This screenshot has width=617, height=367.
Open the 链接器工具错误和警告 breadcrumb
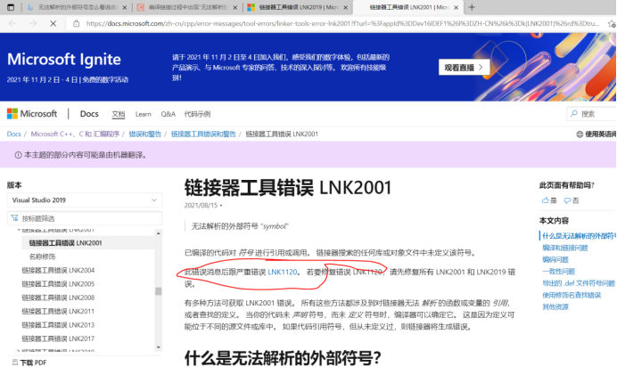pyautogui.click(x=203, y=134)
